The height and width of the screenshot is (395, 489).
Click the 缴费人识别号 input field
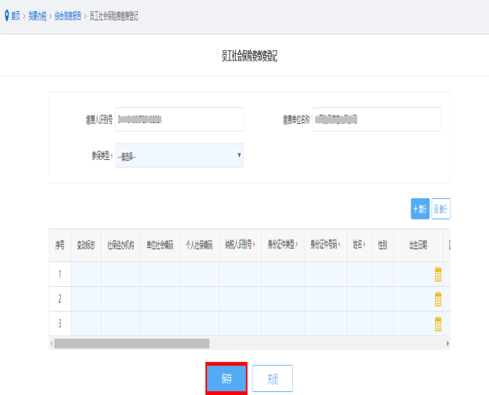[x=179, y=119]
